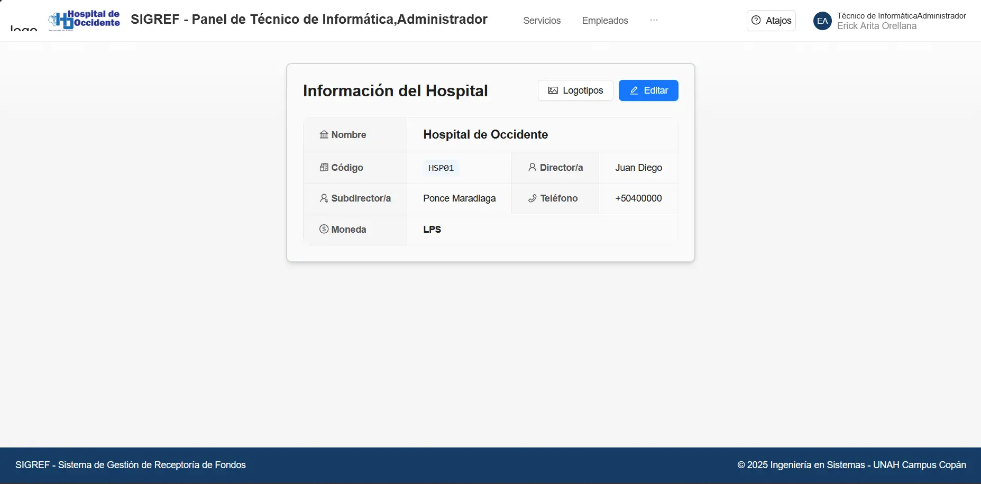Open the Empleados menu

click(604, 21)
